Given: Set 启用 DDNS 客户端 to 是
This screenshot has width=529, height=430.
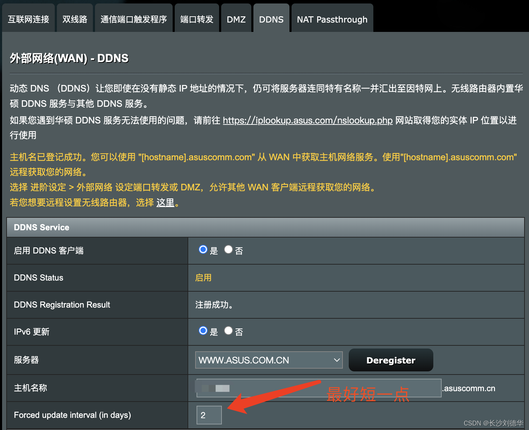Looking at the screenshot, I should coord(203,250).
